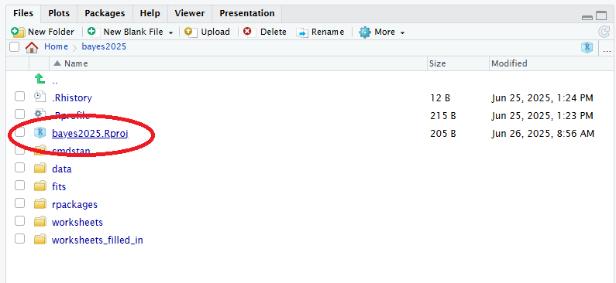This screenshot has height=283, width=616.
Task: Sort files by Modified column
Action: click(x=552, y=63)
